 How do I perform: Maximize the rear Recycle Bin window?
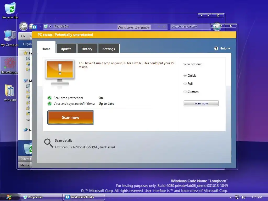point(209,15)
